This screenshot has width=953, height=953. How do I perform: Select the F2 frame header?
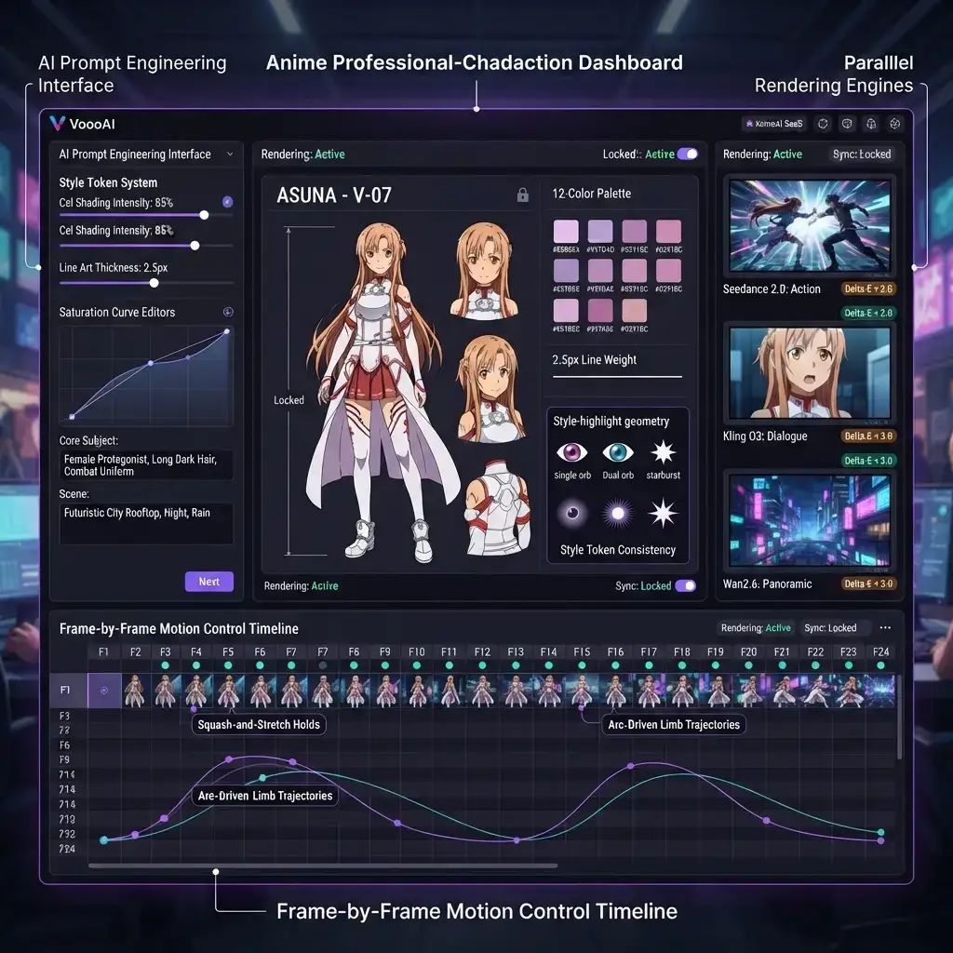click(x=136, y=651)
